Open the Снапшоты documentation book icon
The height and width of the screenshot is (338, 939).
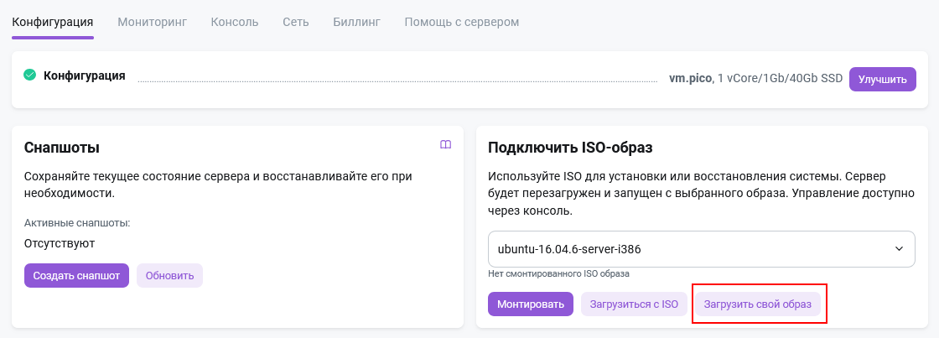point(446,144)
